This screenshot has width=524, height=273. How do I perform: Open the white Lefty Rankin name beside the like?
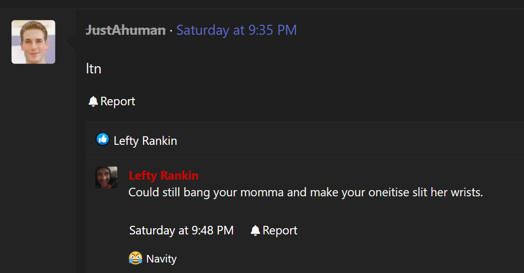(x=146, y=141)
